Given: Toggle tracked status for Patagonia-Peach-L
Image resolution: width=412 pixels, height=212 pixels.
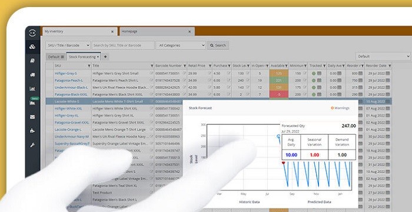Looking at the screenshot, I should click(x=314, y=80).
